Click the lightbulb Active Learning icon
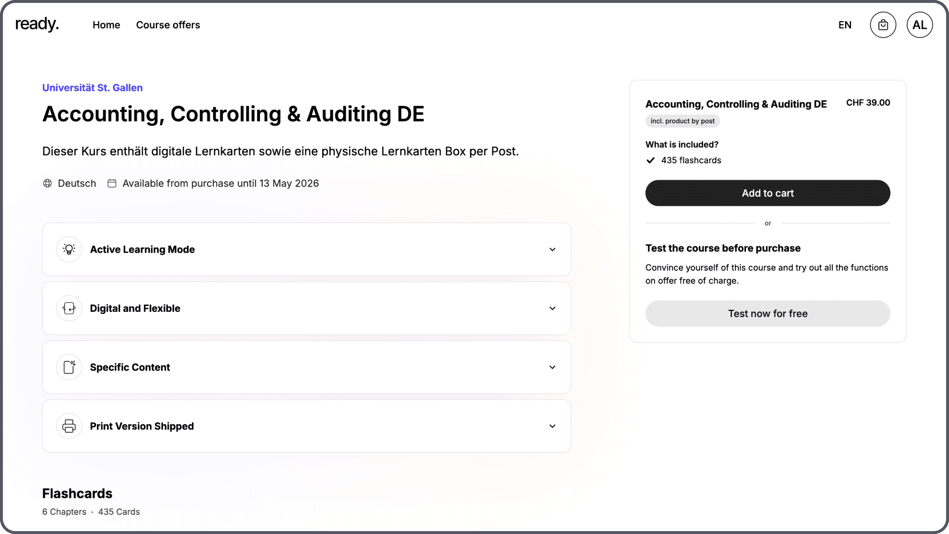Screen dimensions: 949x534 click(69, 249)
